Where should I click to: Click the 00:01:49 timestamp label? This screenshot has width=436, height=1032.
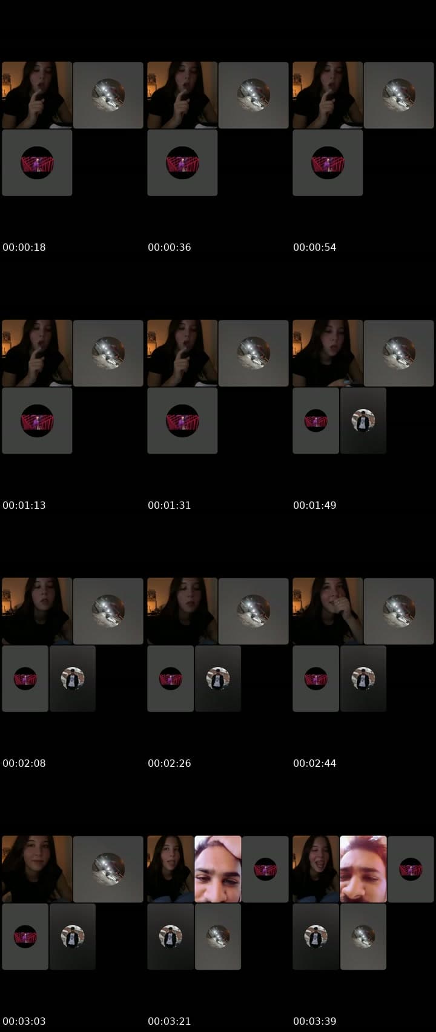(x=315, y=505)
